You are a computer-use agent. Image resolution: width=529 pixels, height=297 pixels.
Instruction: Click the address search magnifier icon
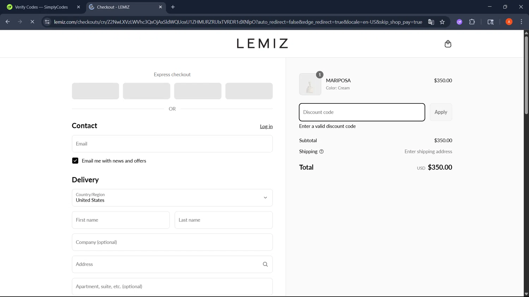(x=265, y=264)
